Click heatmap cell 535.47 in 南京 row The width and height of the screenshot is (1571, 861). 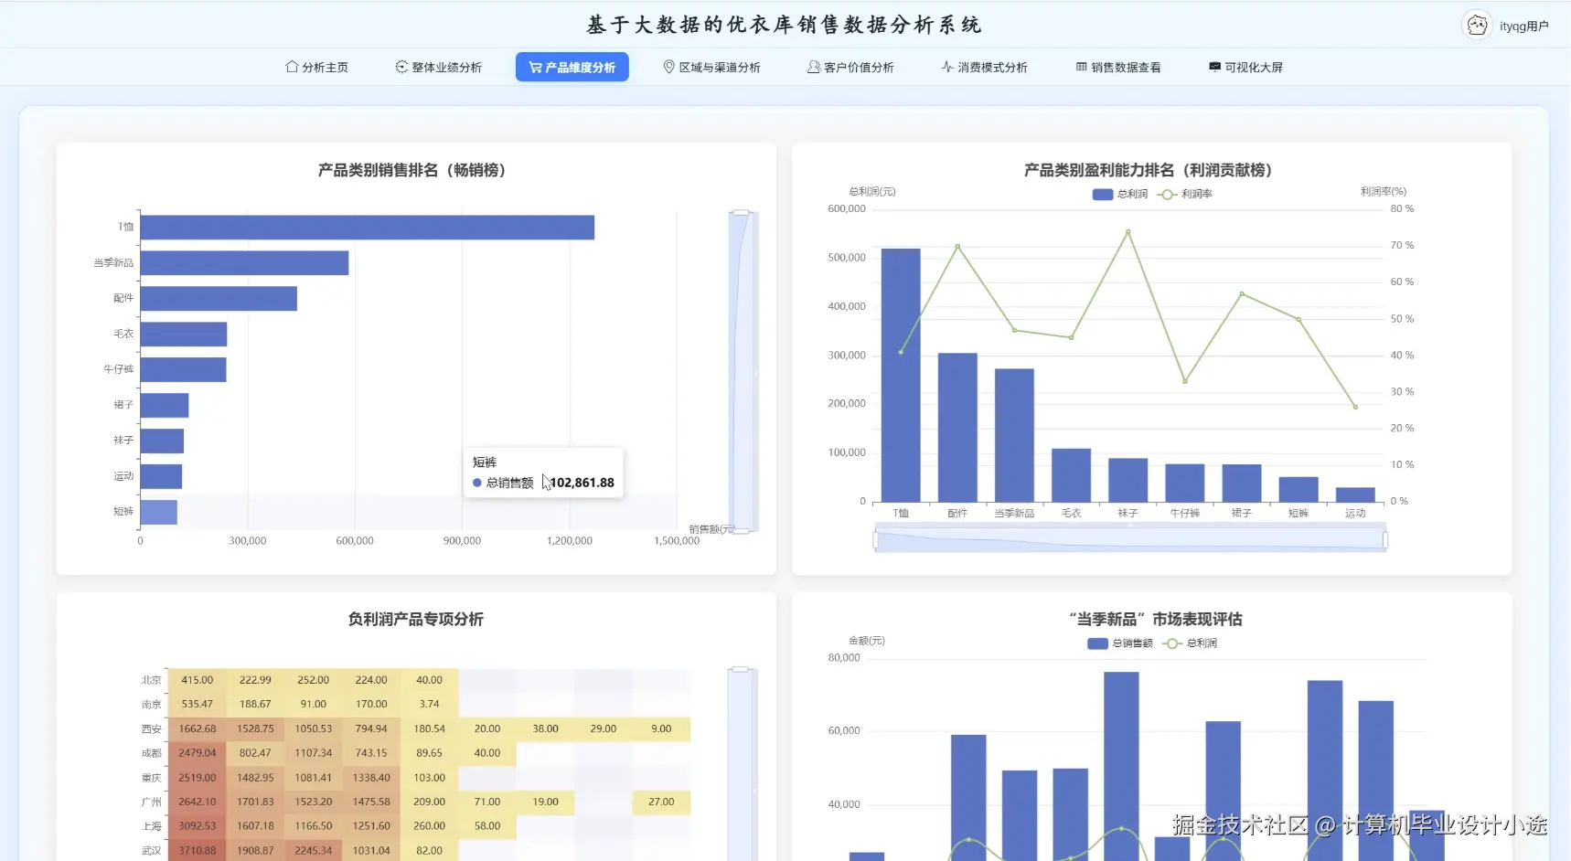click(198, 705)
